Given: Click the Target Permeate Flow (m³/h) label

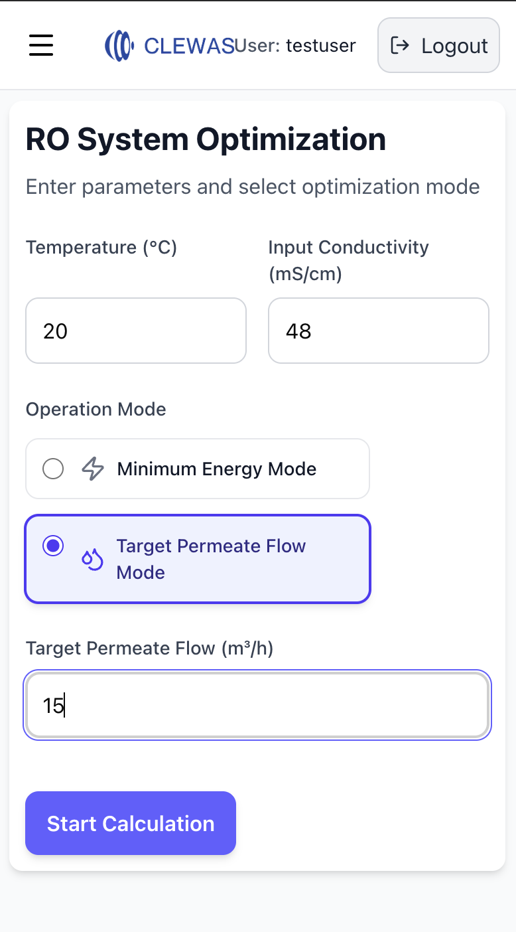Looking at the screenshot, I should (149, 648).
